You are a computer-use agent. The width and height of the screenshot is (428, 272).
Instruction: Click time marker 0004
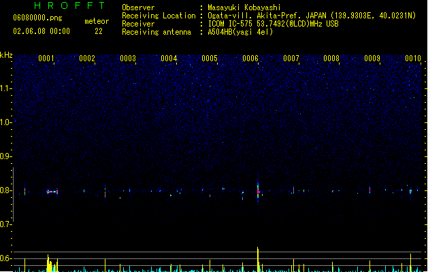pos(169,58)
